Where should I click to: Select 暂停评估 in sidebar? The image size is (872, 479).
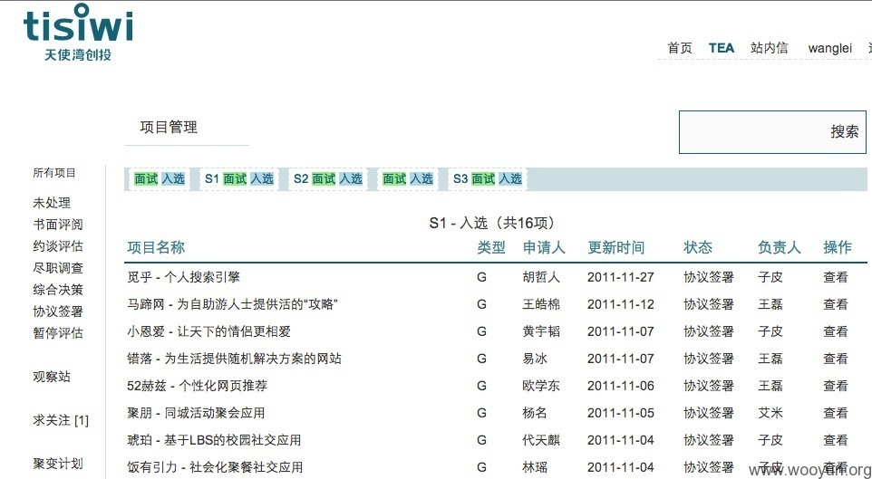coord(58,333)
